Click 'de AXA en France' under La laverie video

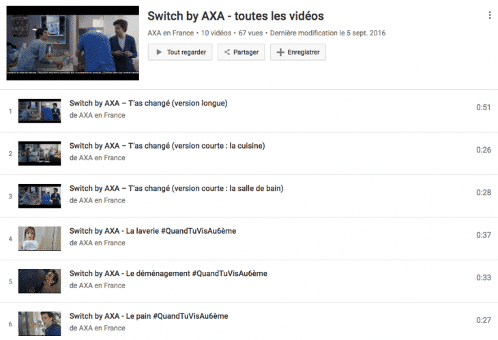97,243
